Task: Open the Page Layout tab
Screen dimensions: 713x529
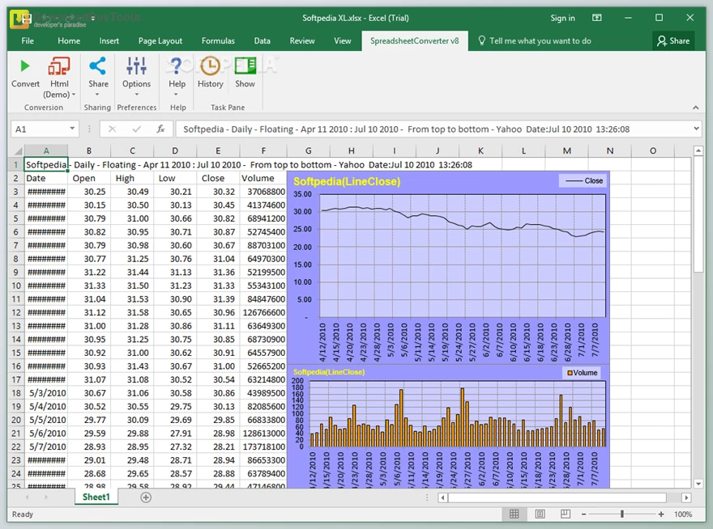Action: tap(160, 41)
